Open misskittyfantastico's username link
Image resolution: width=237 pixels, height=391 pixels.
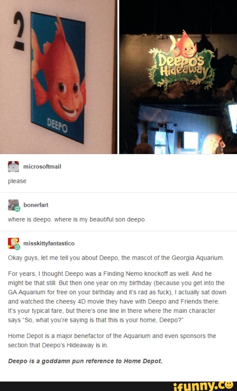[x=49, y=244]
